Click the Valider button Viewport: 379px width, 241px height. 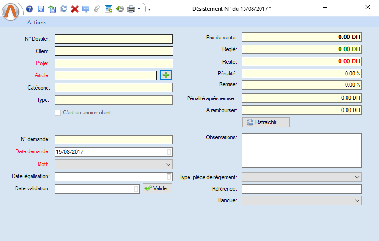click(x=158, y=188)
